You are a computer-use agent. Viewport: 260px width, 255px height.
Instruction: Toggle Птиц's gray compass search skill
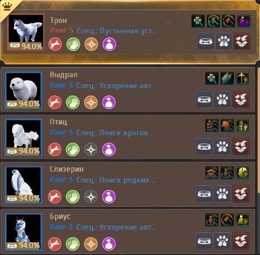tap(91, 150)
